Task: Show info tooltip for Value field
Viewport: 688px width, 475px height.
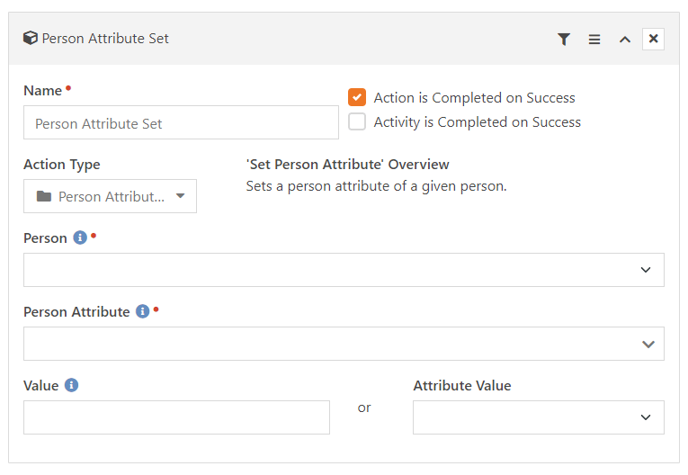Action: 72,385
